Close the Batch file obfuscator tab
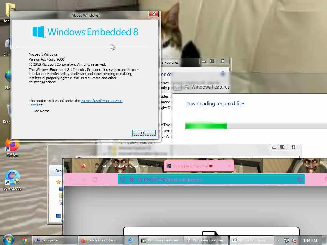This screenshot has width=327, height=245. click(229, 166)
